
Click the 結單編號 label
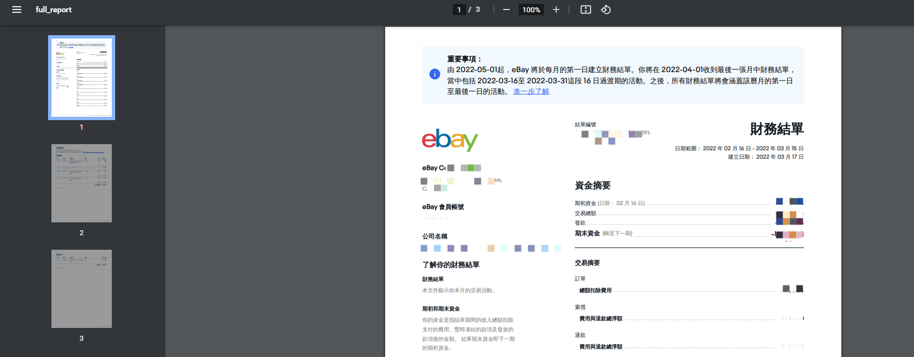tap(585, 125)
